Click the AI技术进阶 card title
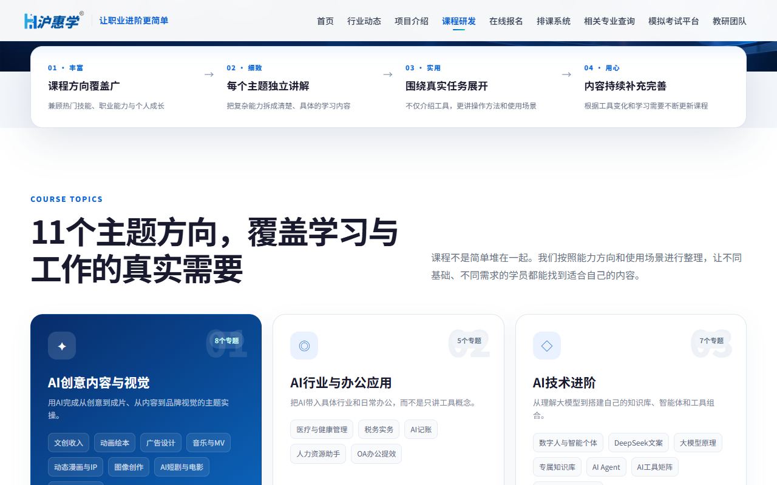 click(x=564, y=383)
